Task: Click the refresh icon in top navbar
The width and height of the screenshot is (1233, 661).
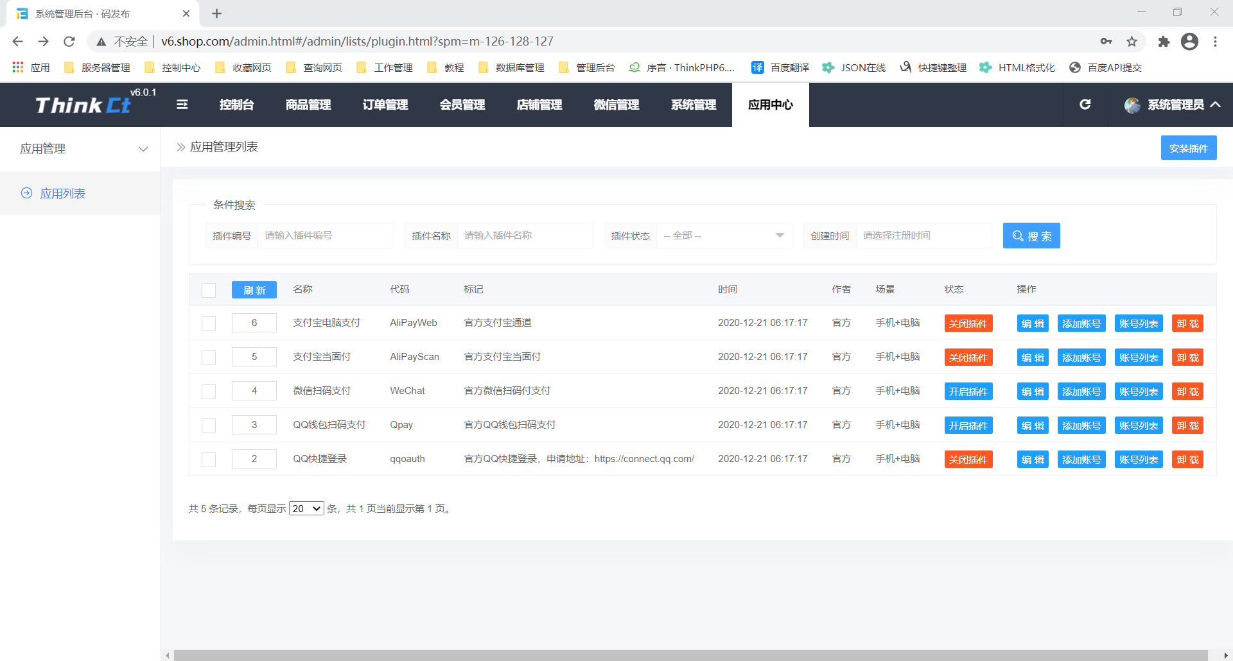Action: (1085, 105)
